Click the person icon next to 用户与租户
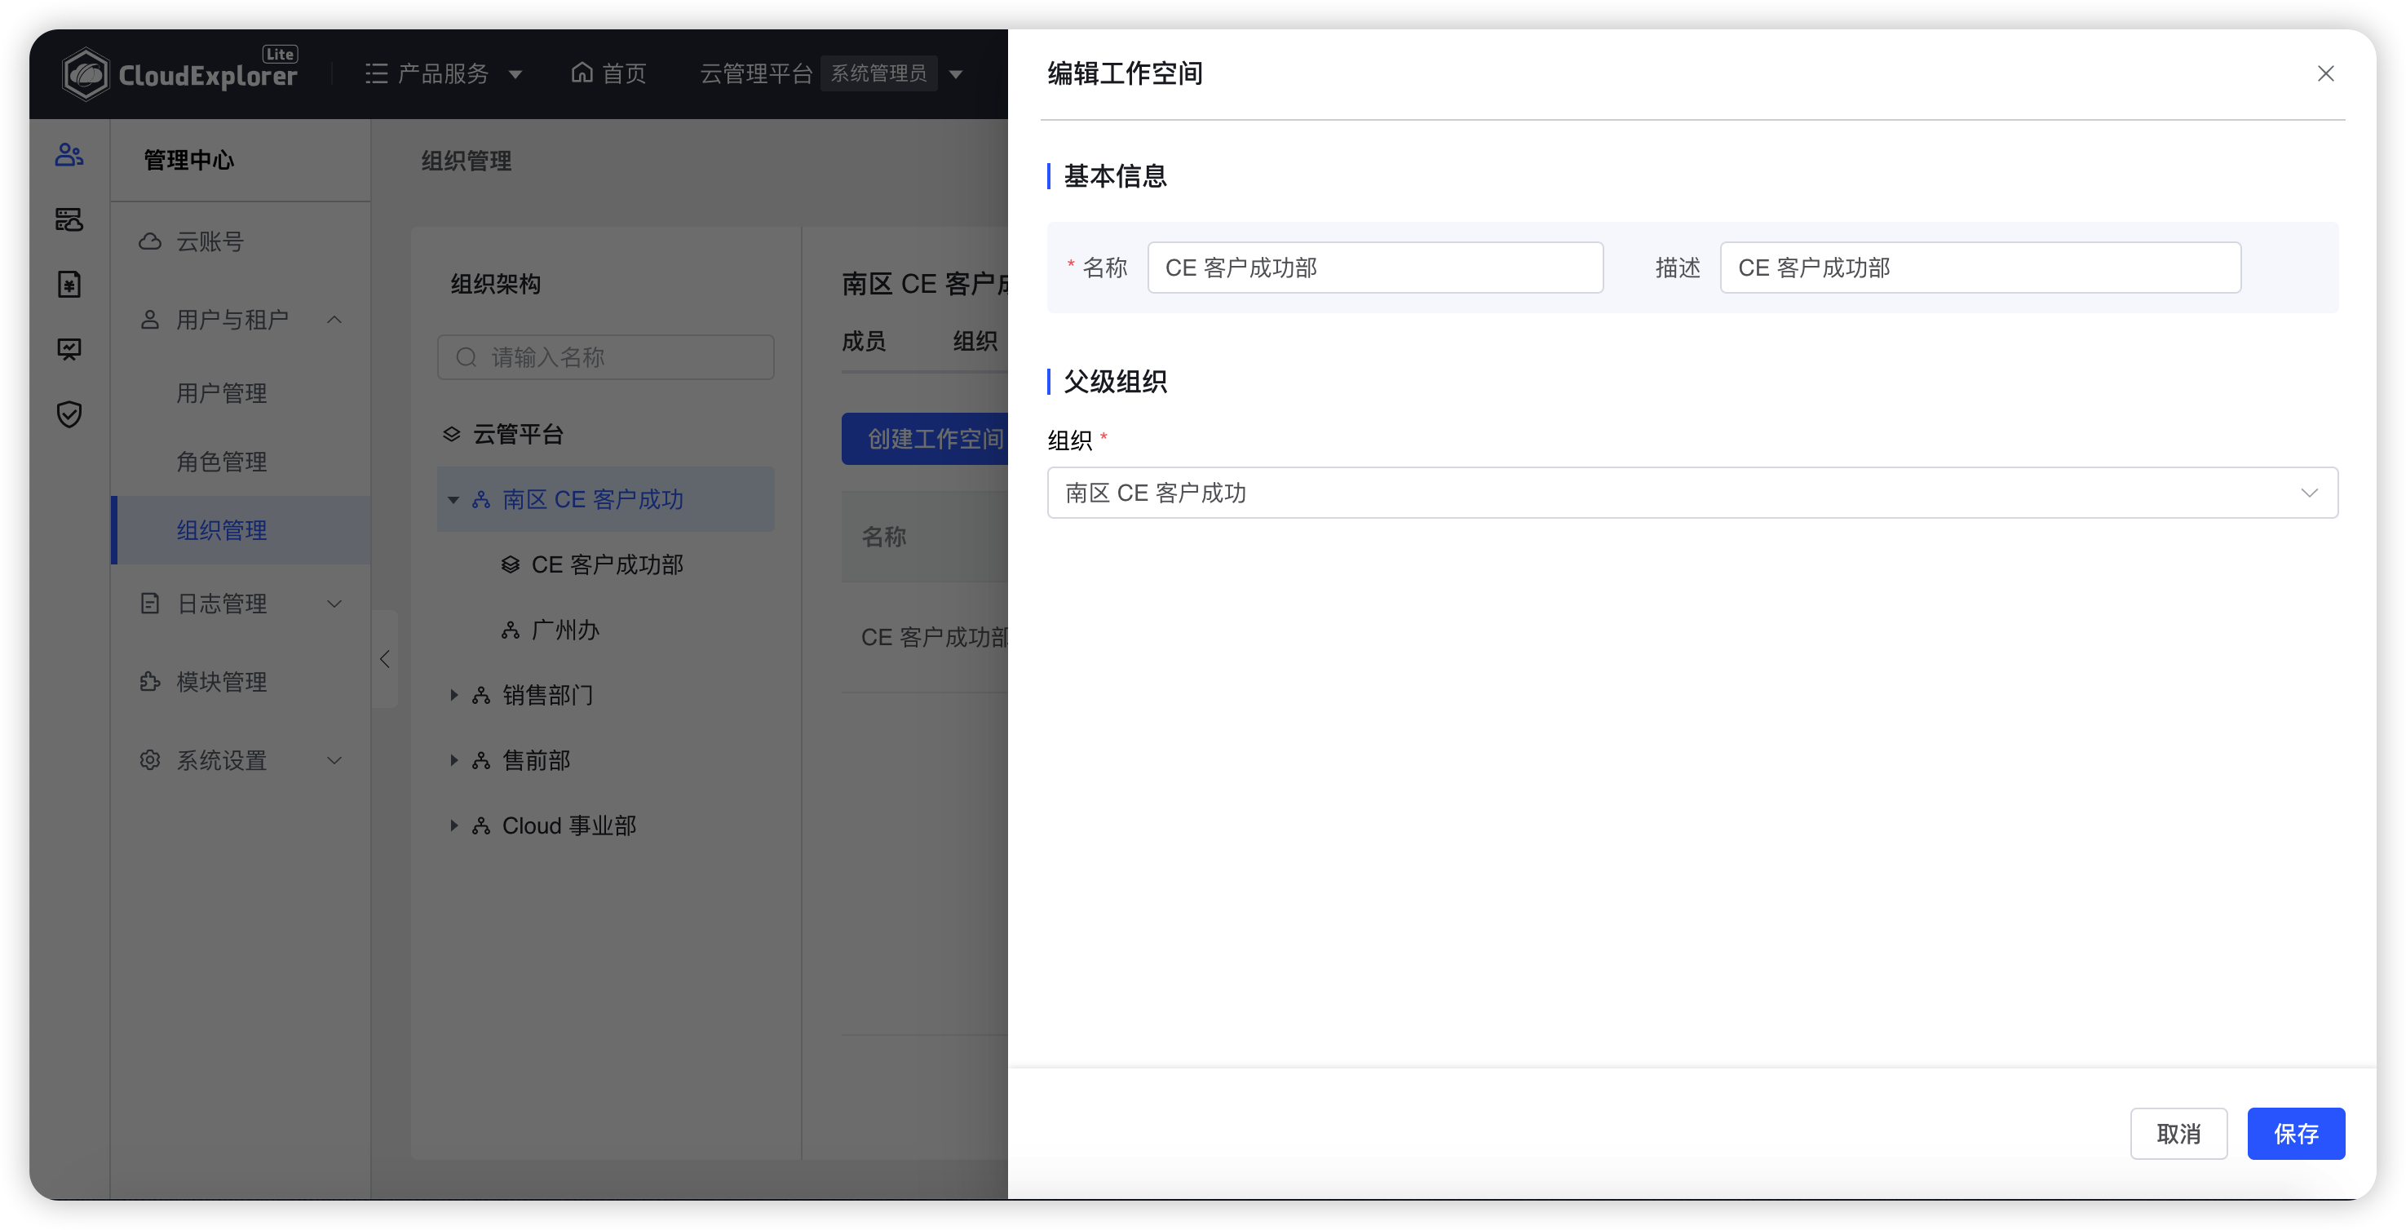2406x1230 pixels. click(149, 320)
